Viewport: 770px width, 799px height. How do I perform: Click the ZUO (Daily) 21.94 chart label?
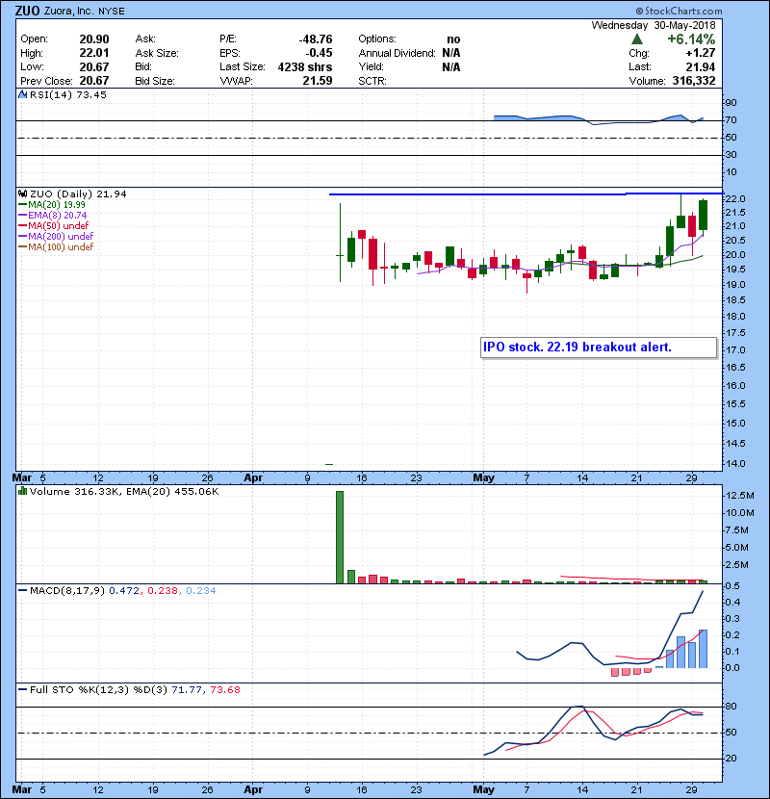click(78, 193)
